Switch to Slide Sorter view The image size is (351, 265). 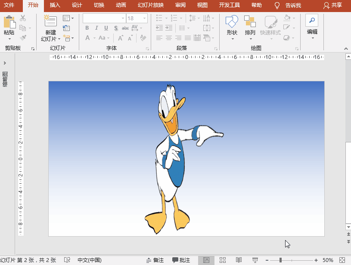223,260
